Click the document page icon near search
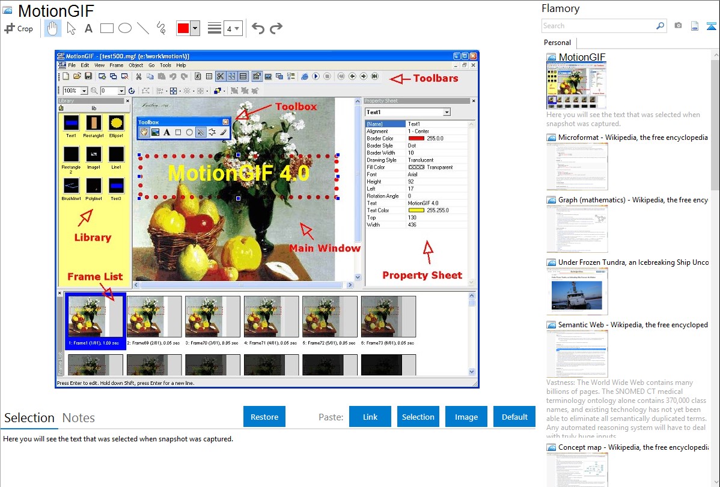The height and width of the screenshot is (487, 720). click(x=695, y=26)
